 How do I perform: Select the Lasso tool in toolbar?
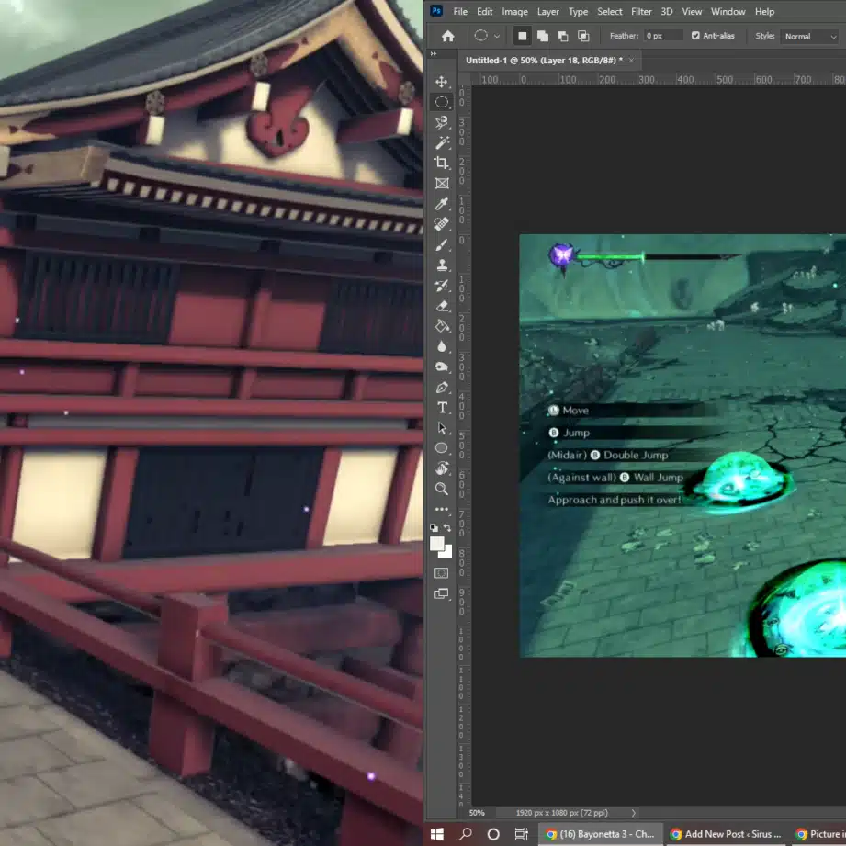pos(441,122)
